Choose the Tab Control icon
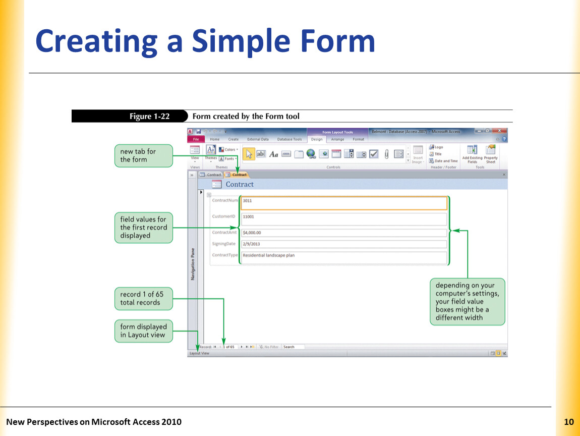This screenshot has height=436, width=580. click(x=299, y=154)
